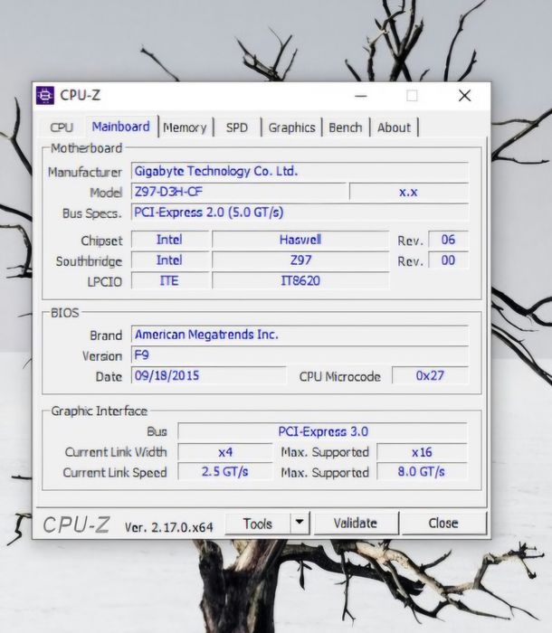Select BIOS Brand American Megatrends Inc.

click(x=300, y=335)
